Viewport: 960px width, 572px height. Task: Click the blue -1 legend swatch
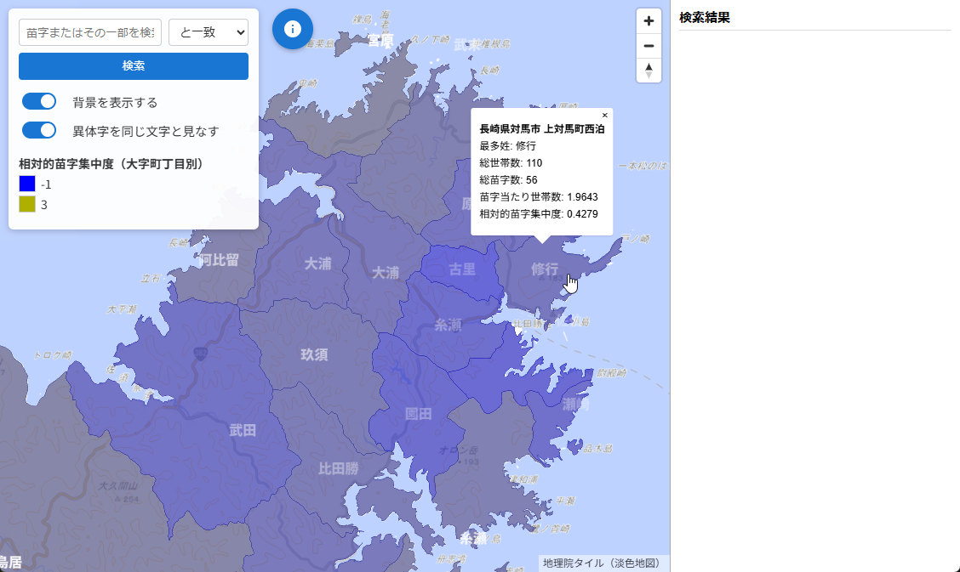[27, 184]
